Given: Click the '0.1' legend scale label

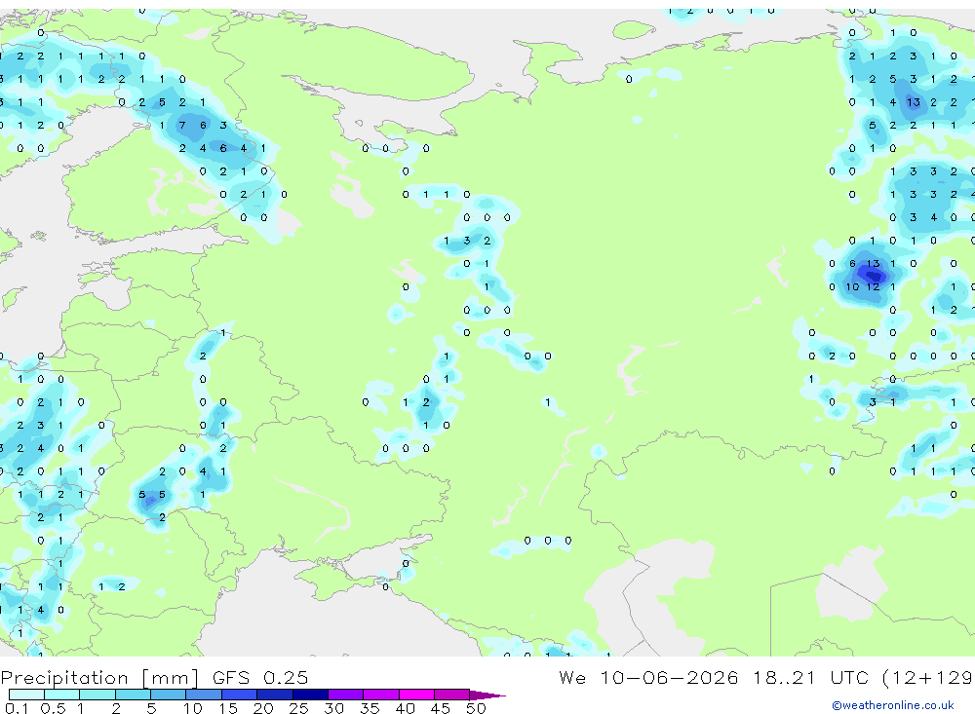Looking at the screenshot, I should 17,708.
